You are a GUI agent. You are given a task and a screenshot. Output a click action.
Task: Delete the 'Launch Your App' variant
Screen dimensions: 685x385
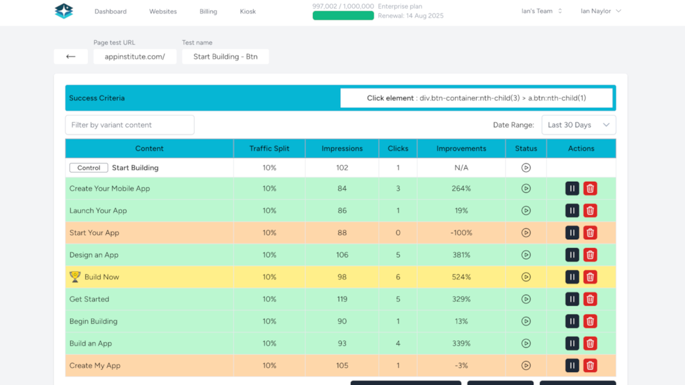[x=590, y=210]
